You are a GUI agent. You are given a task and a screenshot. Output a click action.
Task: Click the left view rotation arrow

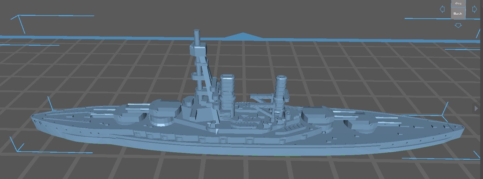[443, 9]
